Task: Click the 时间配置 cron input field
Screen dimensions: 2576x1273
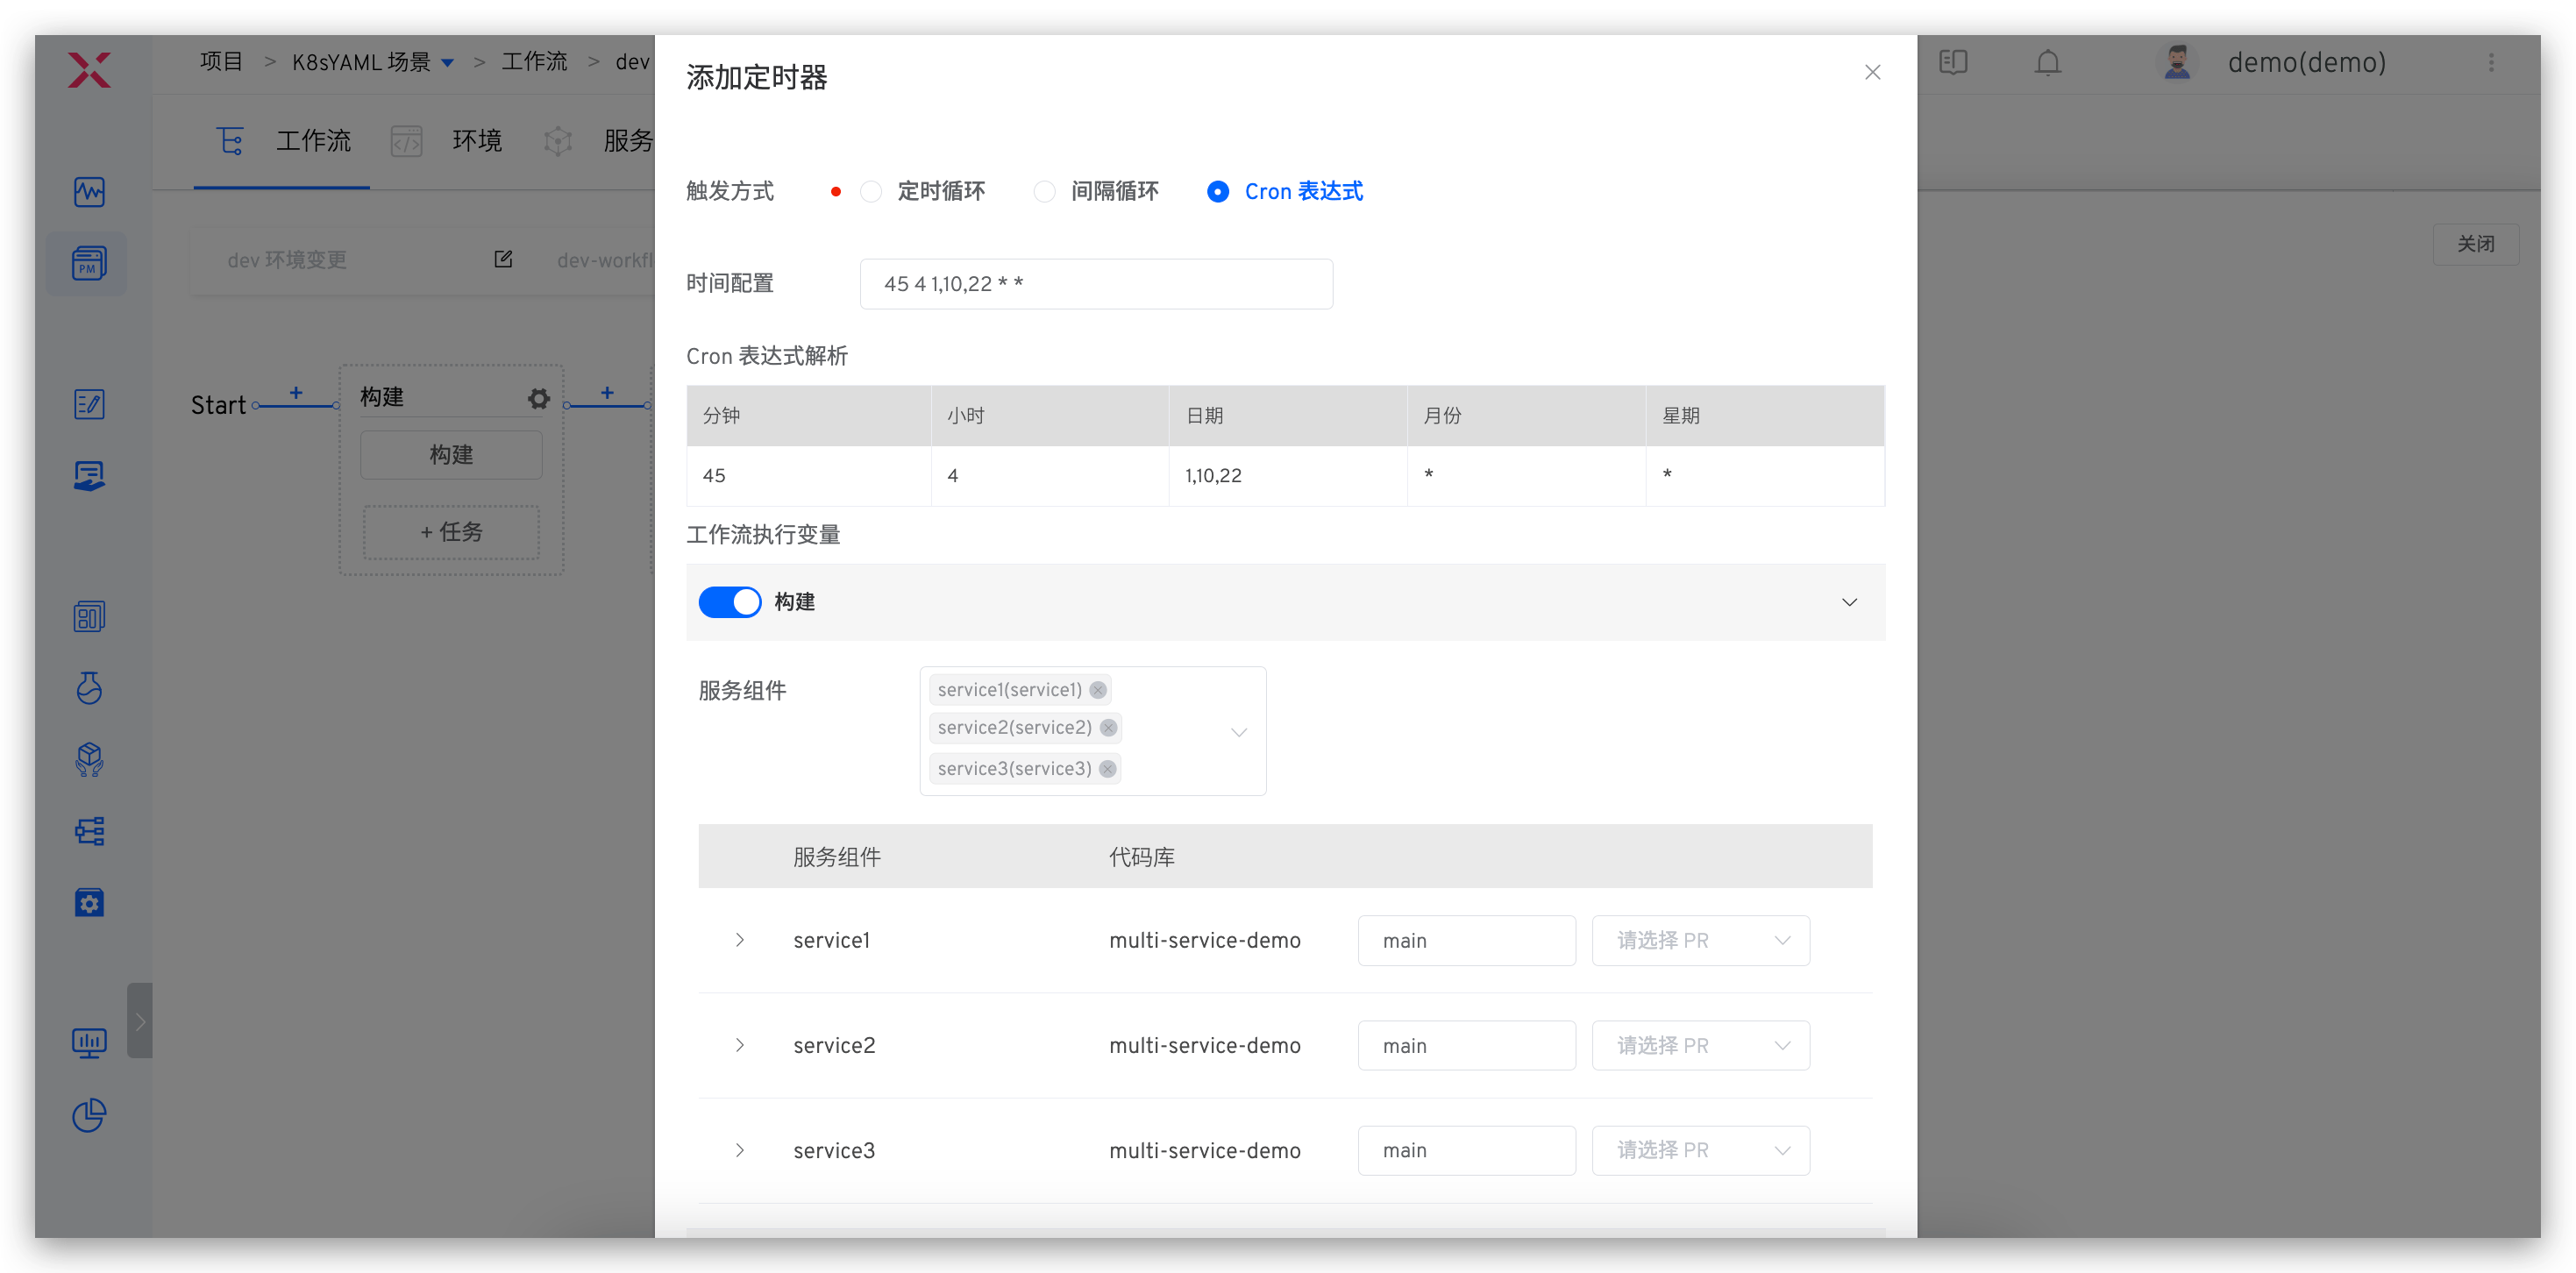Action: click(1095, 284)
